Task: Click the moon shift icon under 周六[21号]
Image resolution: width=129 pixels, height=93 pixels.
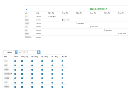Action: 118,34
